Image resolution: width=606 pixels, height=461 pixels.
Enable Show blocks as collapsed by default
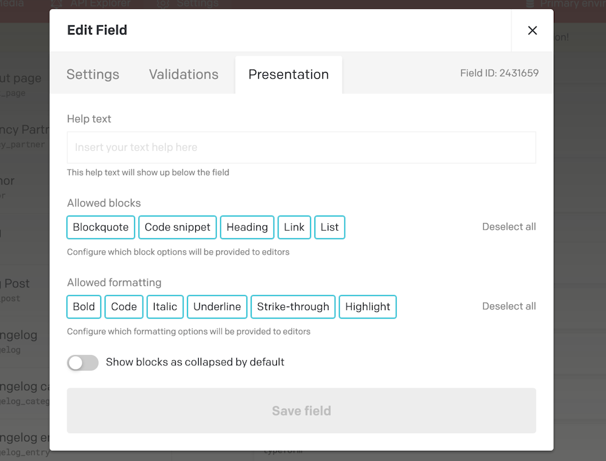(82, 362)
